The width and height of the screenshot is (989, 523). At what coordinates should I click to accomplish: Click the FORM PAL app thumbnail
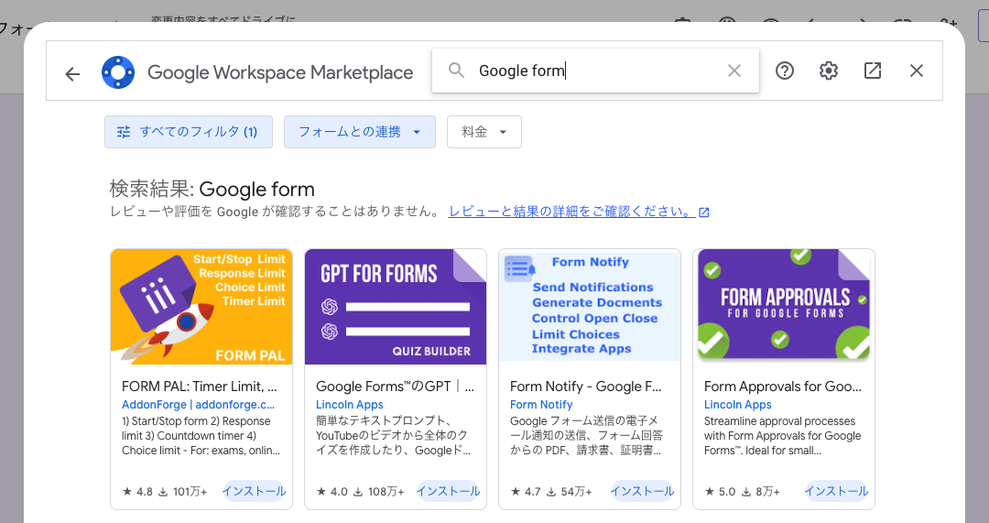pos(201,307)
